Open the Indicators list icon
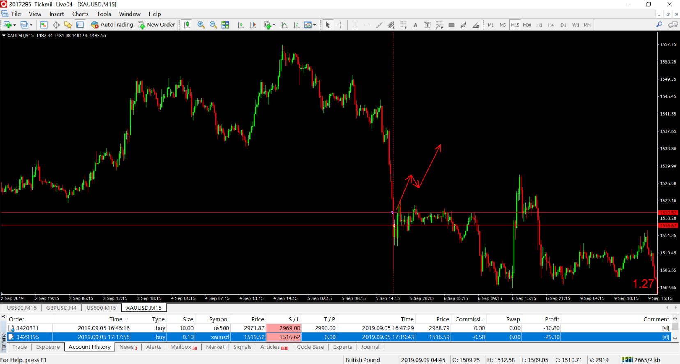Viewport: 680px width, 364px height. [268, 25]
